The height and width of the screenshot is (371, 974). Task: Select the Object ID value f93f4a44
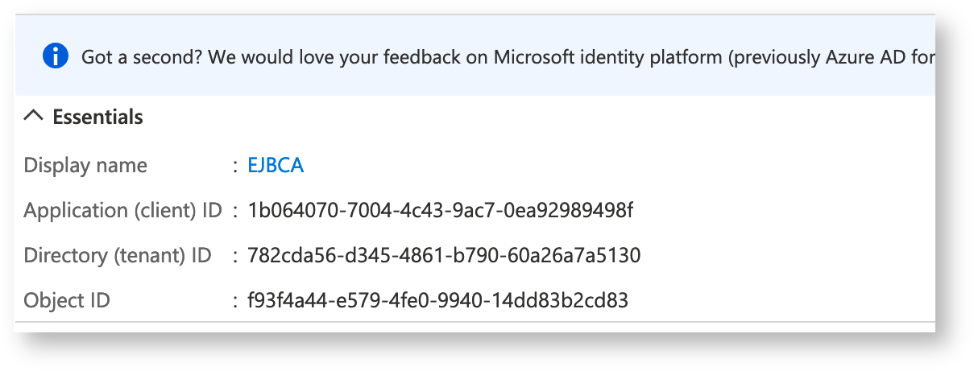coord(437,301)
